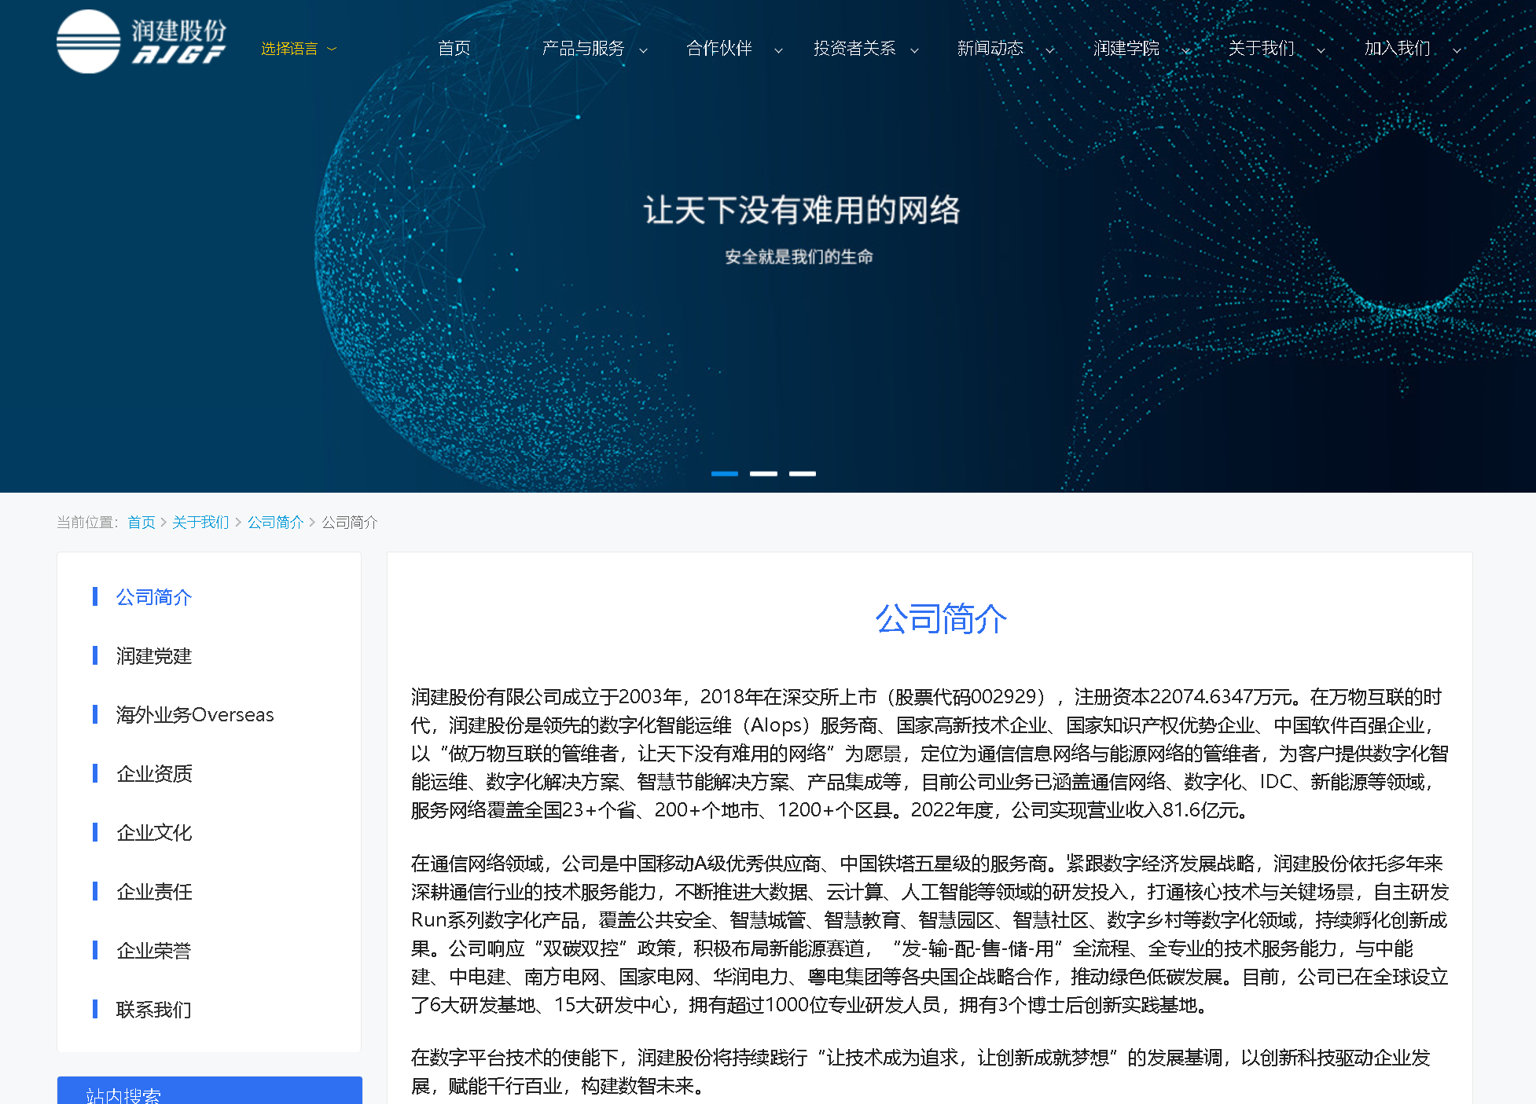Open 联系我们 in the sidebar menu
This screenshot has width=1536, height=1104.
[154, 1010]
